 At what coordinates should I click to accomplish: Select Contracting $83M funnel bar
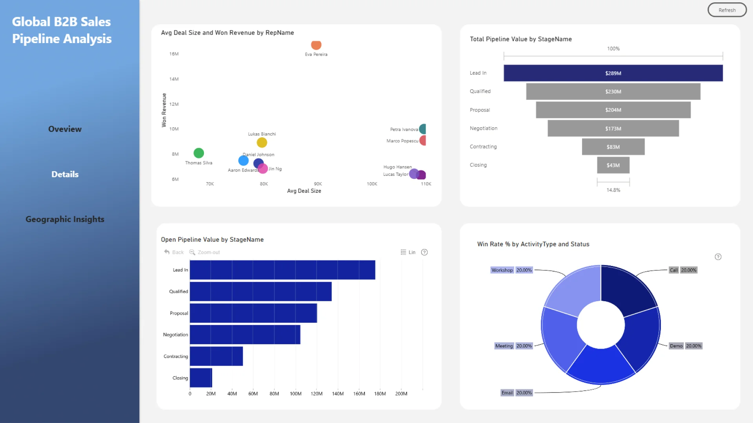coord(613,147)
